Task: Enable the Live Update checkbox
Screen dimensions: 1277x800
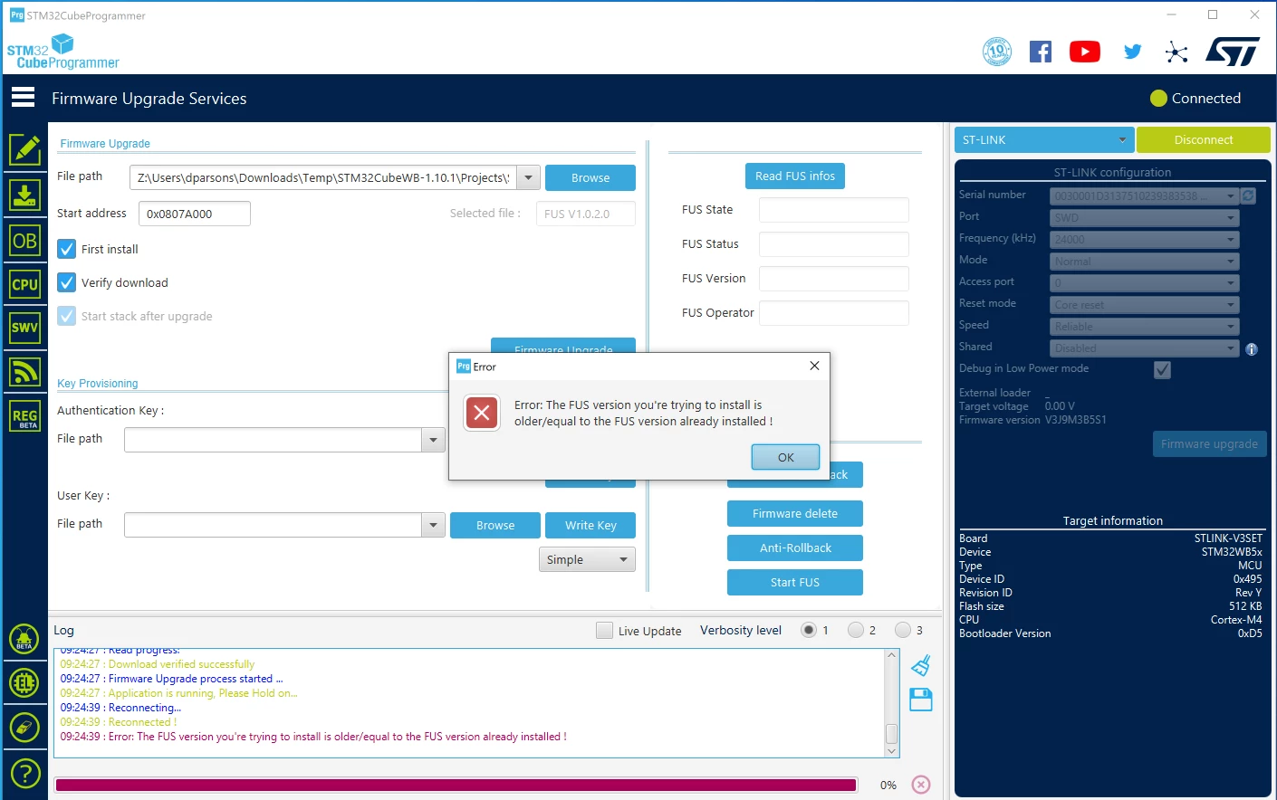Action: tap(604, 631)
